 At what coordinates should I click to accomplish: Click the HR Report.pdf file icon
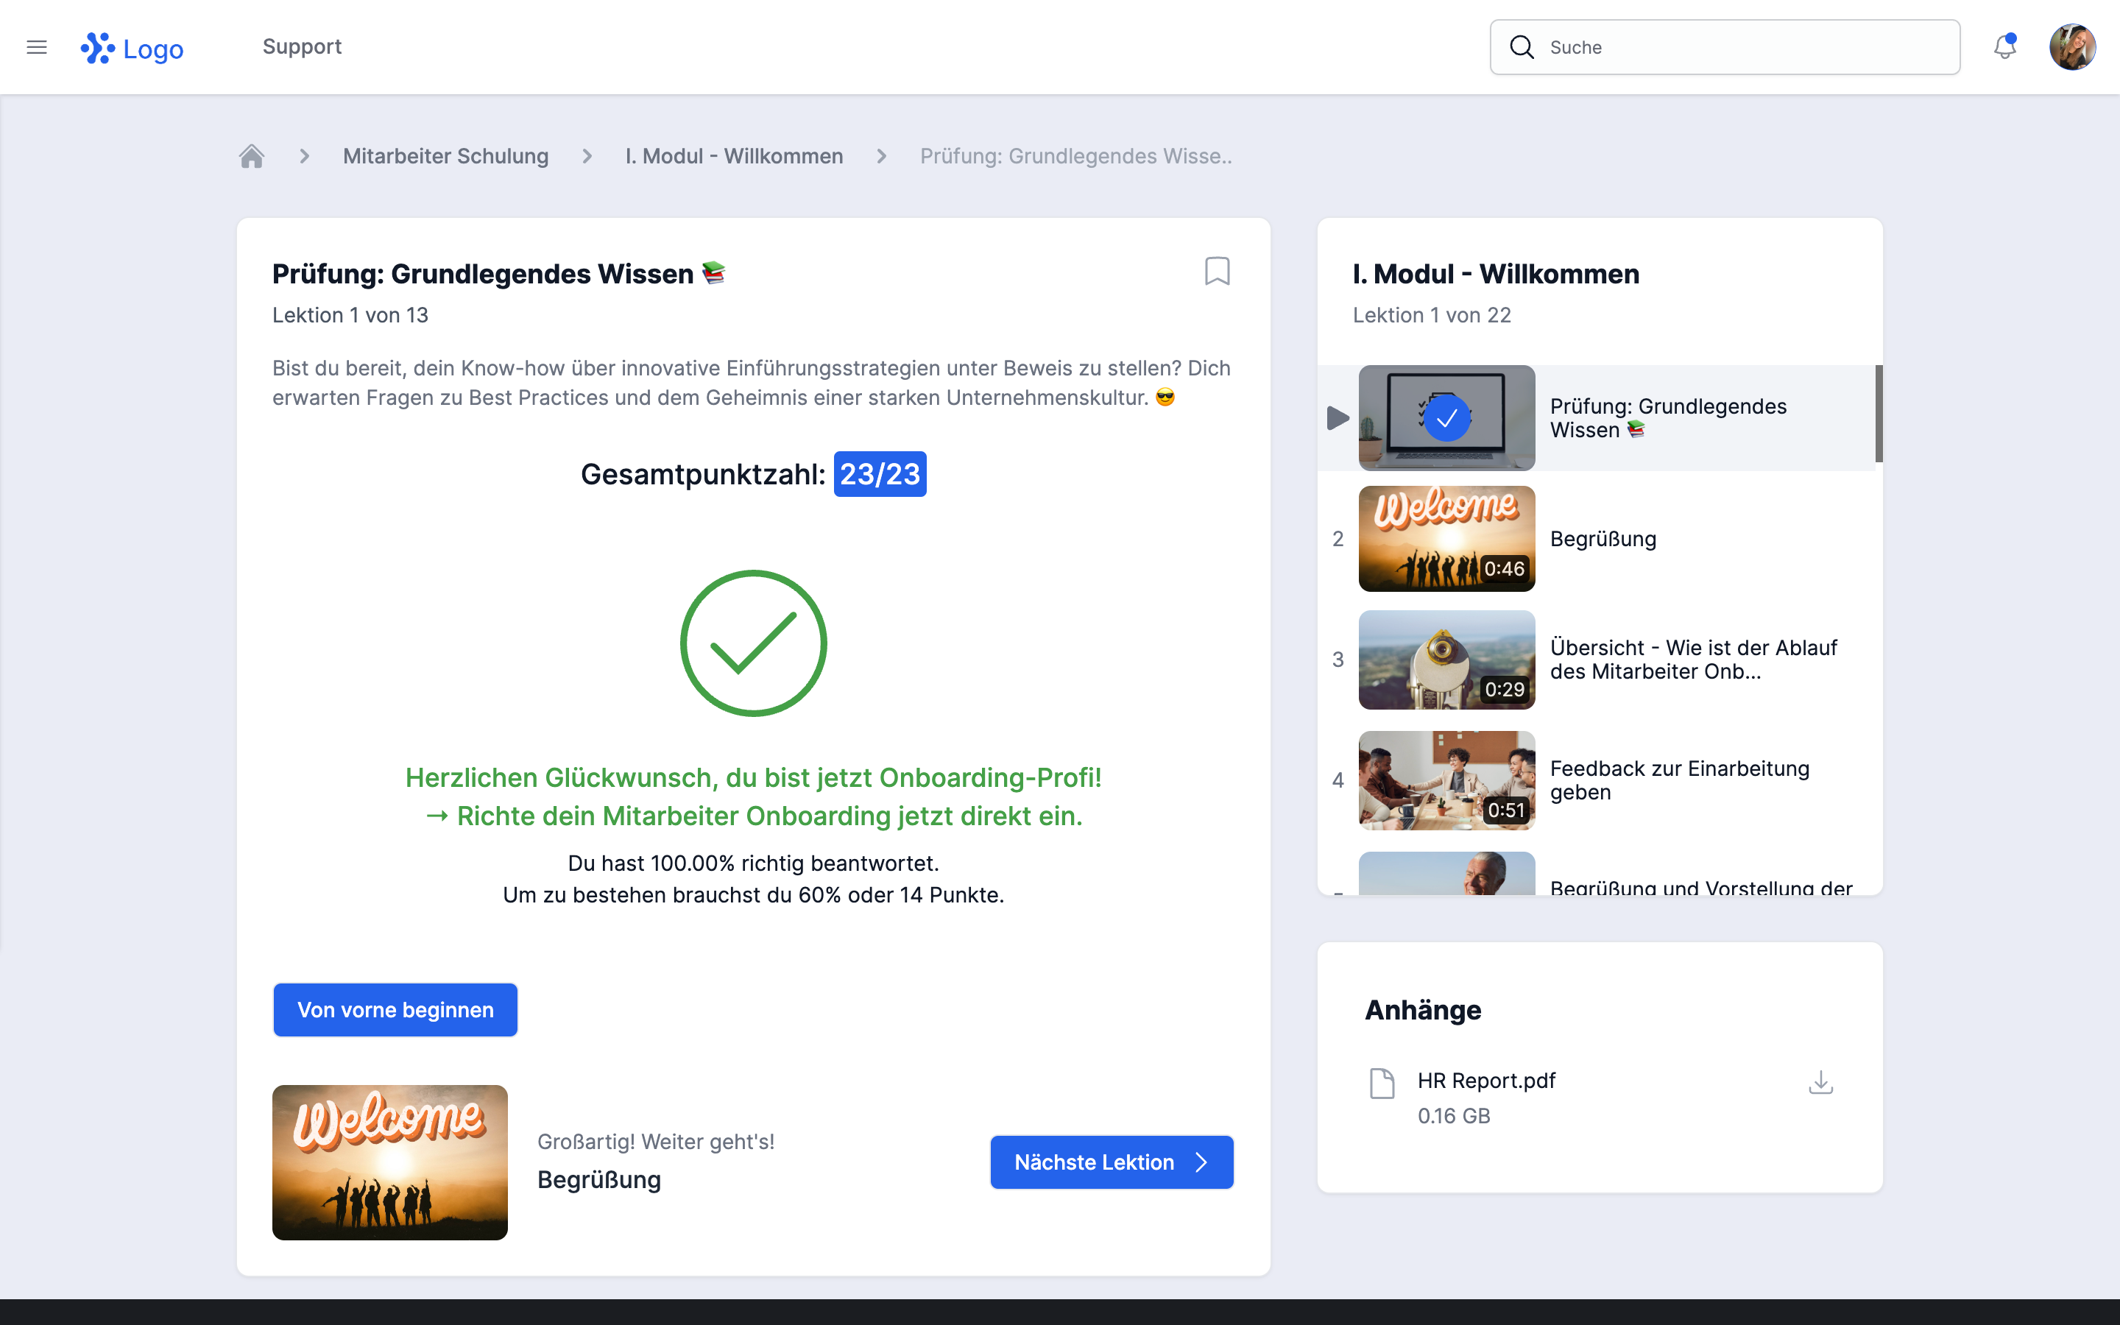point(1382,1083)
